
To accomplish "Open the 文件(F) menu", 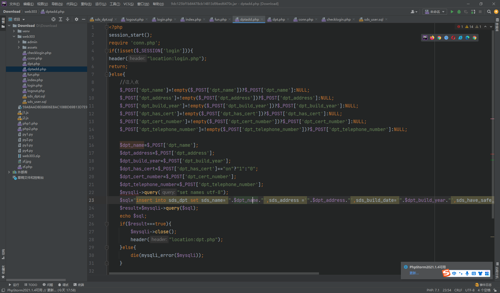I will [x=14, y=4].
